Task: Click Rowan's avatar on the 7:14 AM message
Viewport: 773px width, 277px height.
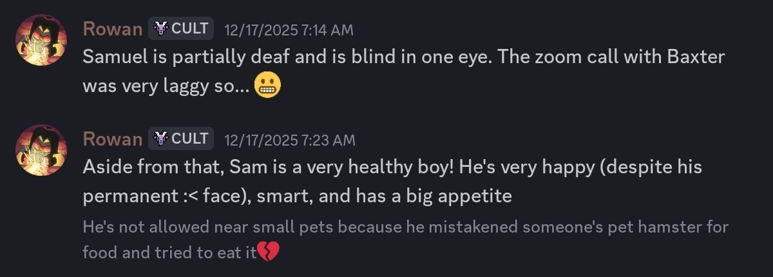Action: (x=41, y=40)
